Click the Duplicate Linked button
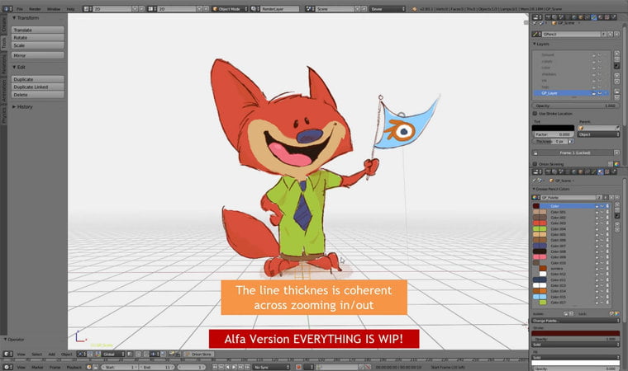Screen dimensions: 628x371 coord(38,87)
